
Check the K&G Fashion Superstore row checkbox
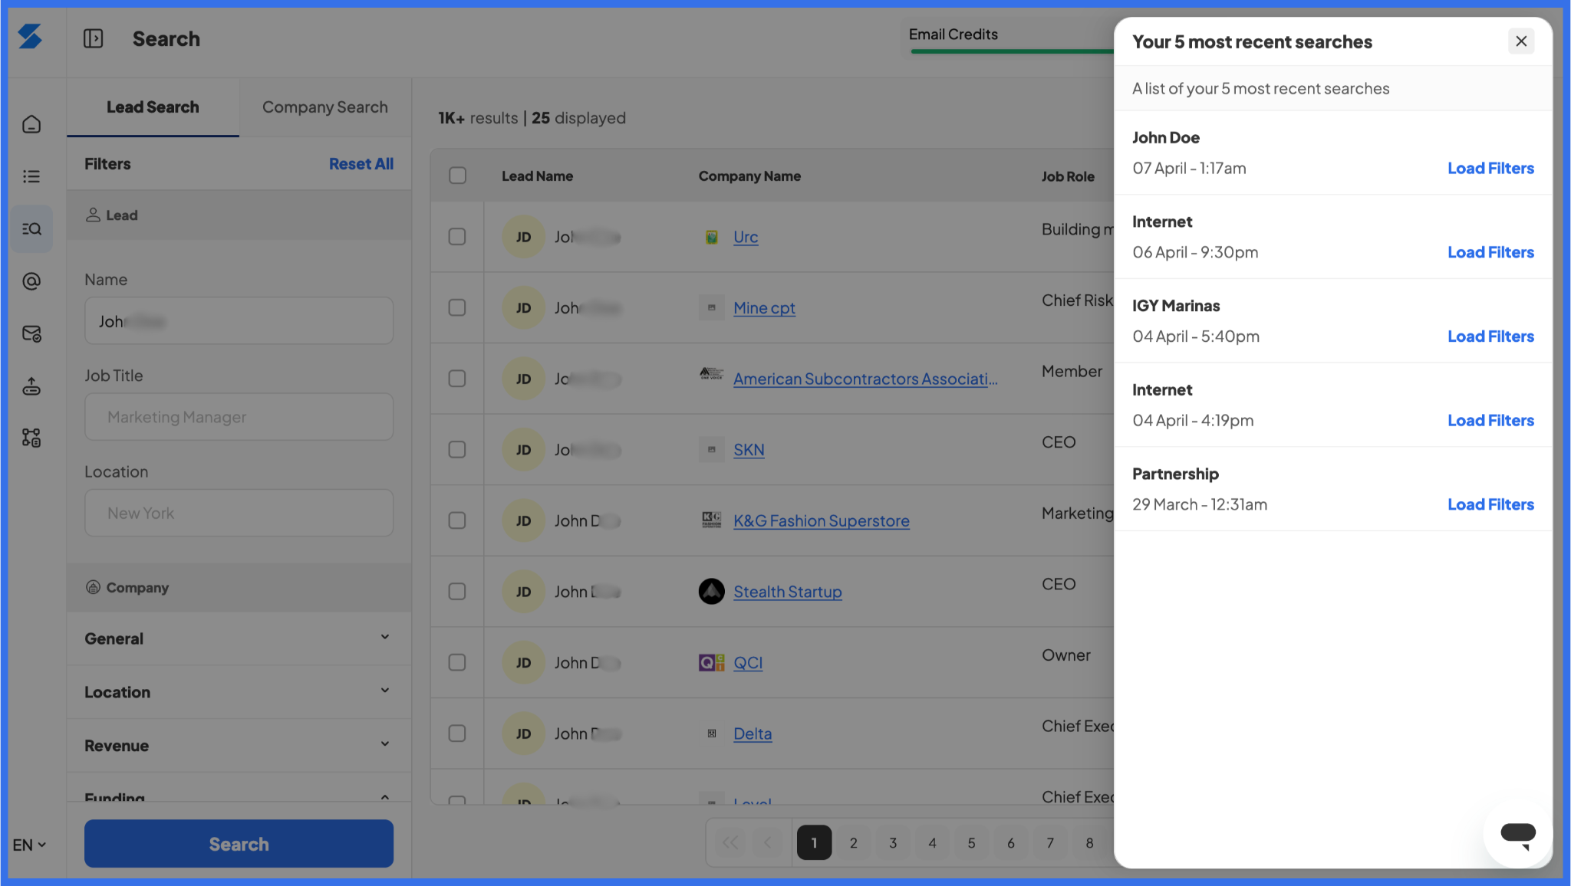(x=457, y=520)
